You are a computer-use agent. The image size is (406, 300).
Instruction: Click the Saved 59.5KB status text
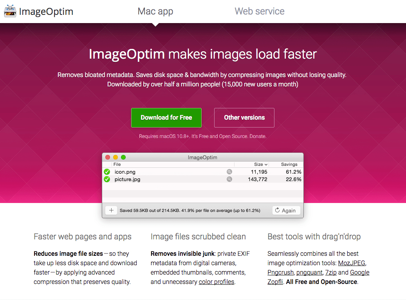190,210
